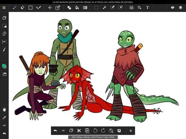Select the Selection Pen tool
The image size is (186, 139).
point(112,8)
